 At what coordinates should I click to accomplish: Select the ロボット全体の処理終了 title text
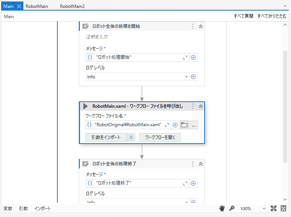coord(114,164)
